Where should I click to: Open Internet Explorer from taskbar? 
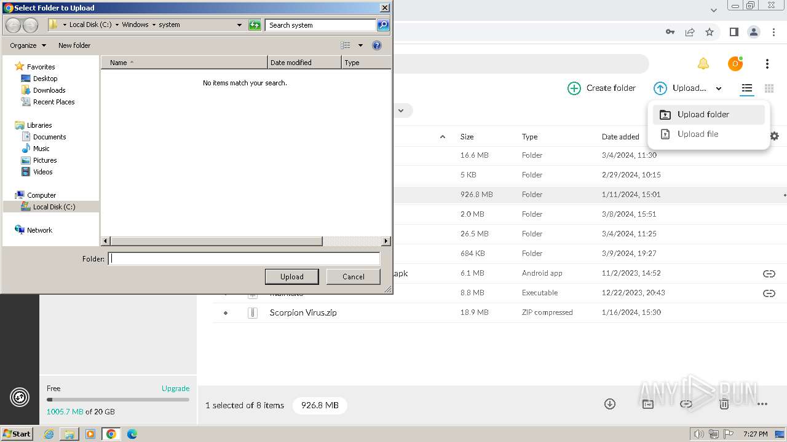(49, 434)
